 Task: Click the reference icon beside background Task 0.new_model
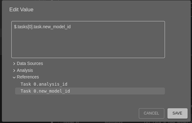[x=147, y=122]
